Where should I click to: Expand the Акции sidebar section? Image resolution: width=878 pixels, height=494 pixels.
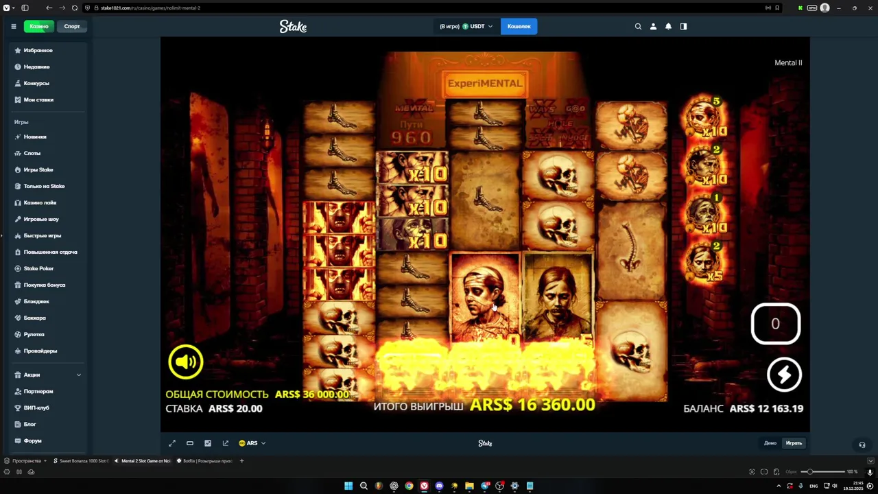click(48, 375)
